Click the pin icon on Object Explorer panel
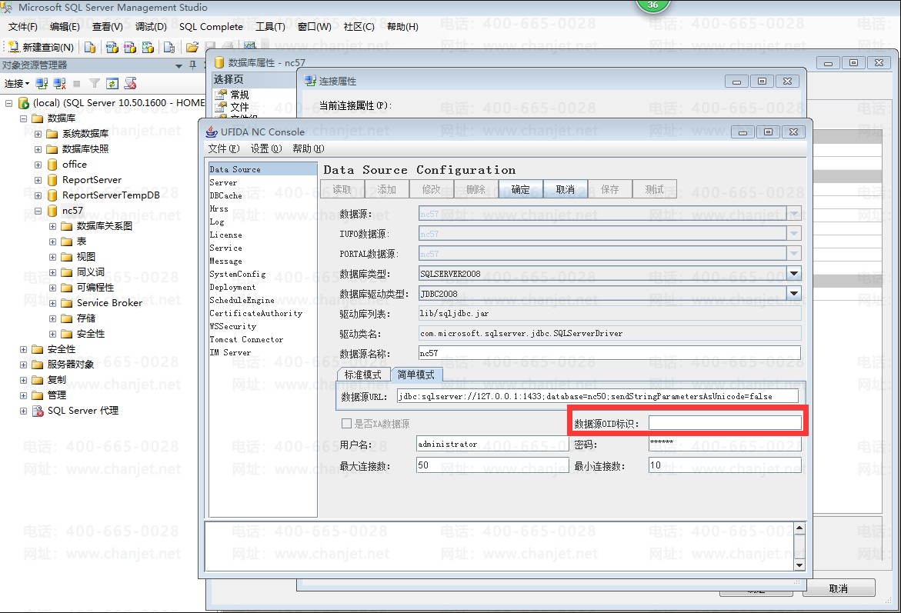 pos(192,65)
